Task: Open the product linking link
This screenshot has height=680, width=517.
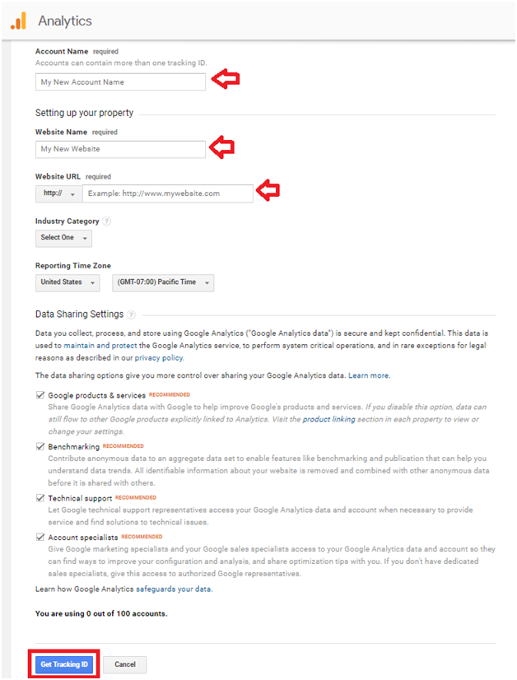Action: tap(328, 419)
